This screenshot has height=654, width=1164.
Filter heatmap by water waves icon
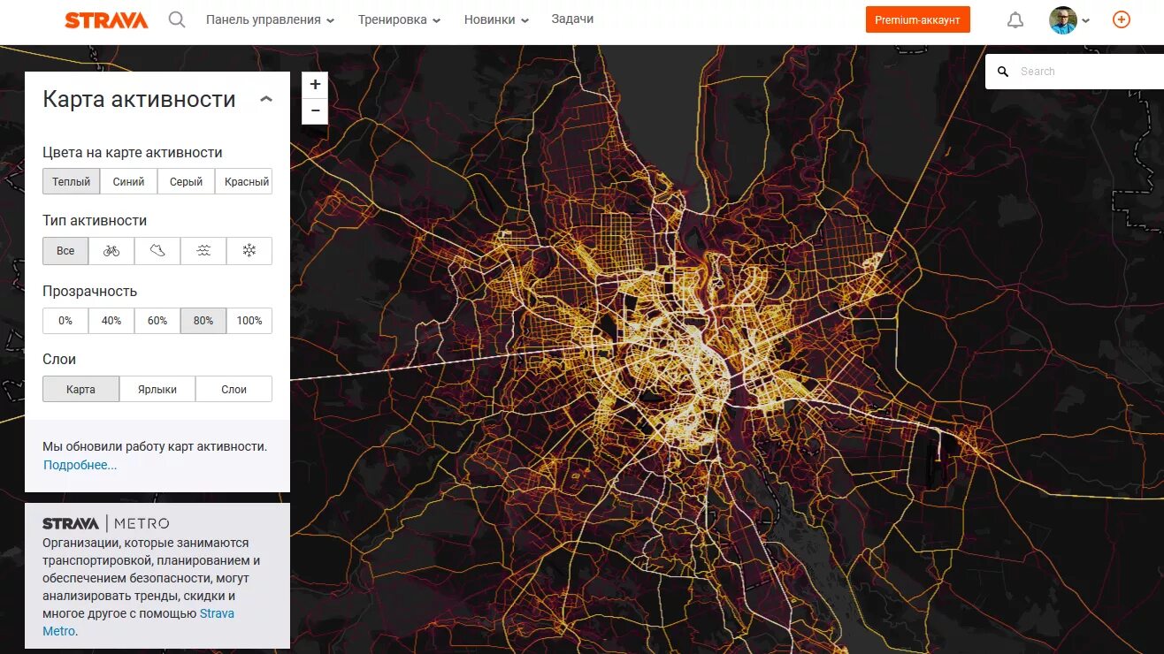203,251
